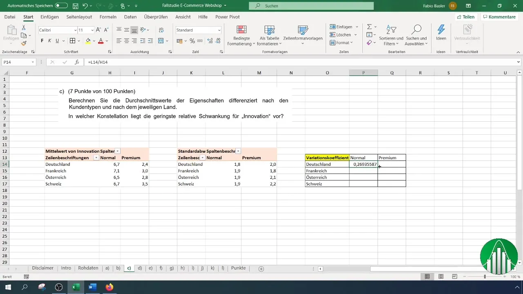Open Sortieren und Filtern menu
The width and height of the screenshot is (523, 294).
click(391, 36)
